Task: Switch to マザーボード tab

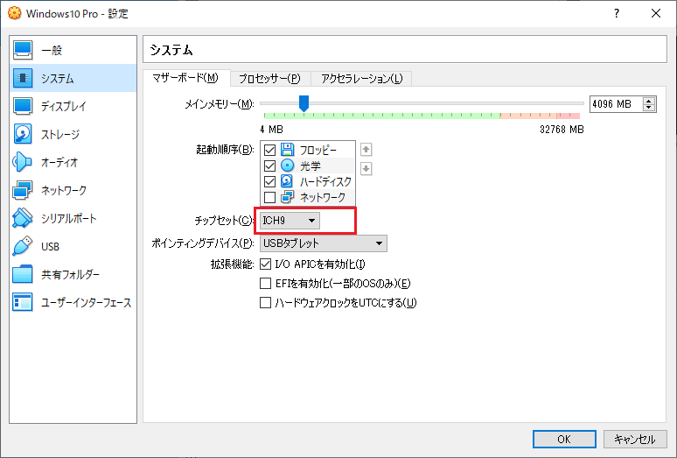Action: [x=185, y=78]
